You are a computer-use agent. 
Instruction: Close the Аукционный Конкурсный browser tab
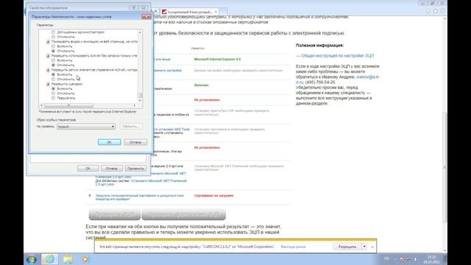[x=216, y=12]
